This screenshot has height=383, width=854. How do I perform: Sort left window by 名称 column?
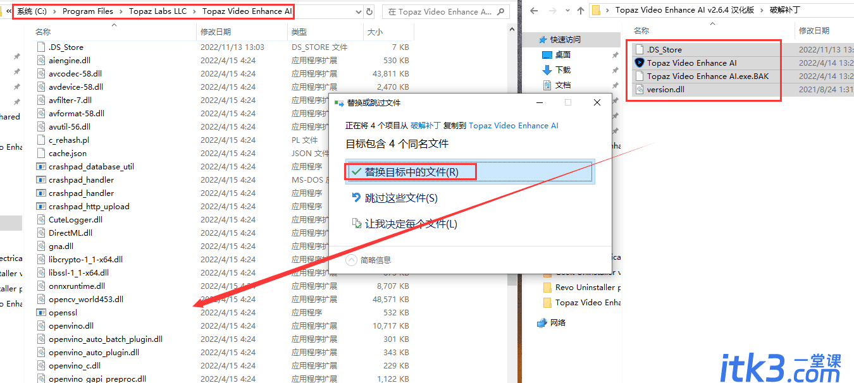point(43,32)
